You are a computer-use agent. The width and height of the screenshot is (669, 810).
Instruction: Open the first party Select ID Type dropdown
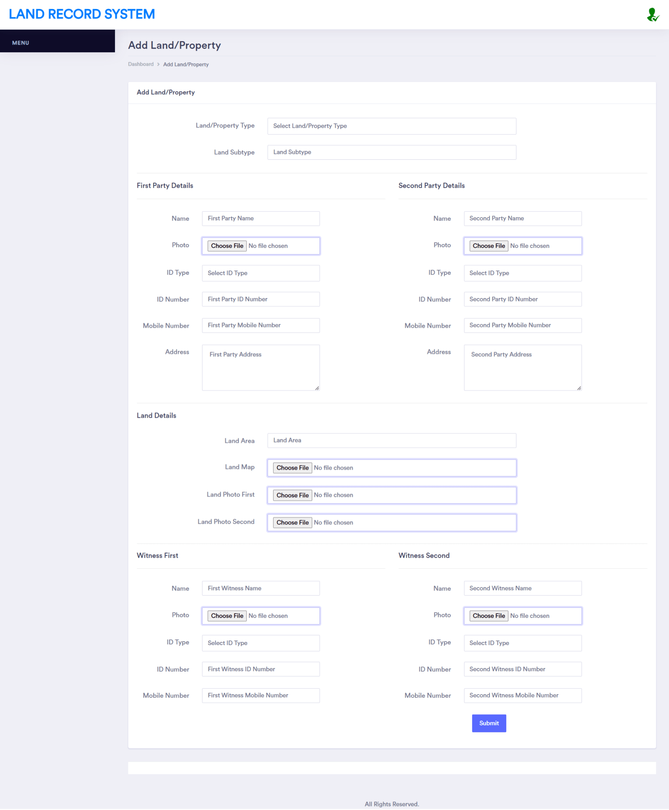click(260, 273)
